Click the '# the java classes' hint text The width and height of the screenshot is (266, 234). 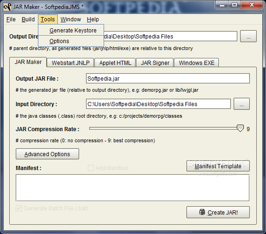(99, 116)
